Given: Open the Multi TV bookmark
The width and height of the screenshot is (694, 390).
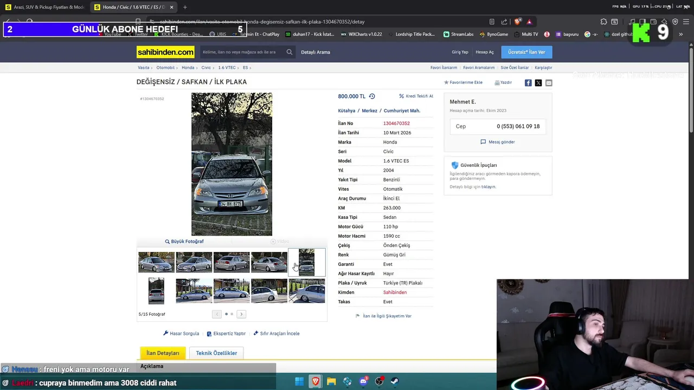Looking at the screenshot, I should click(x=526, y=34).
